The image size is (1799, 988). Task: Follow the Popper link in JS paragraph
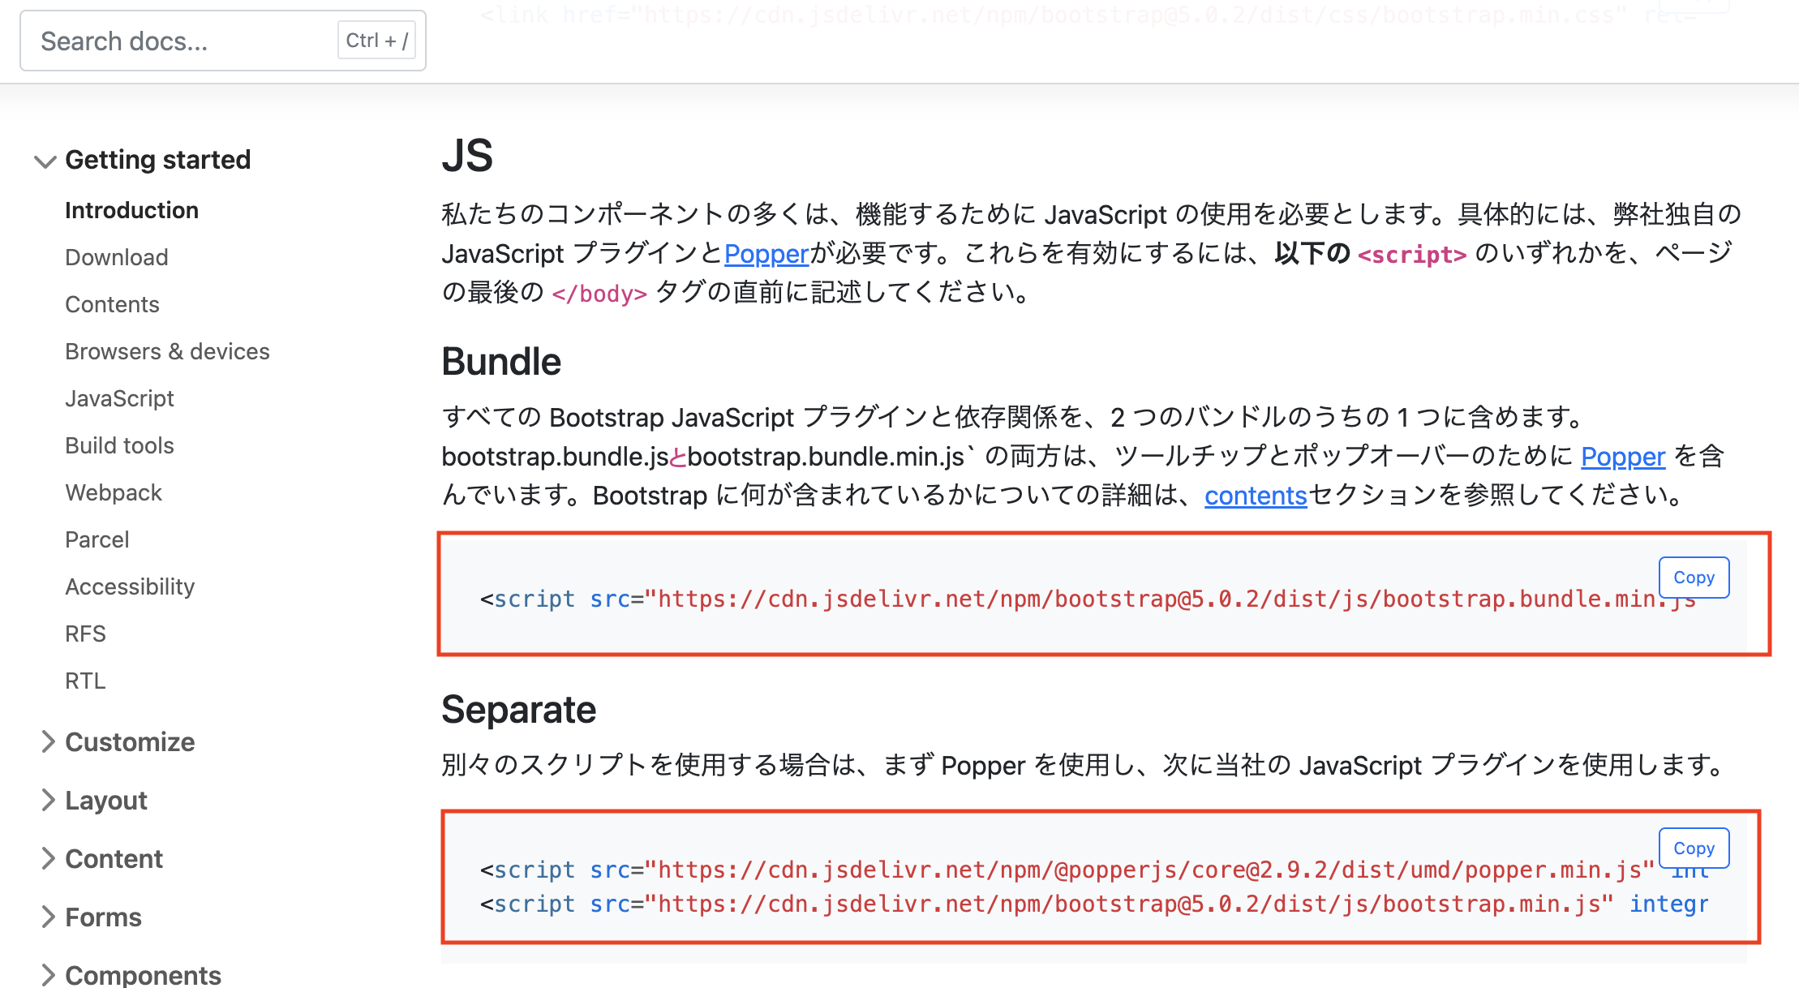766,254
